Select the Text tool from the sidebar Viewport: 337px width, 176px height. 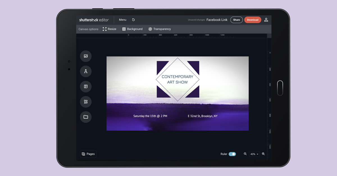(86, 71)
